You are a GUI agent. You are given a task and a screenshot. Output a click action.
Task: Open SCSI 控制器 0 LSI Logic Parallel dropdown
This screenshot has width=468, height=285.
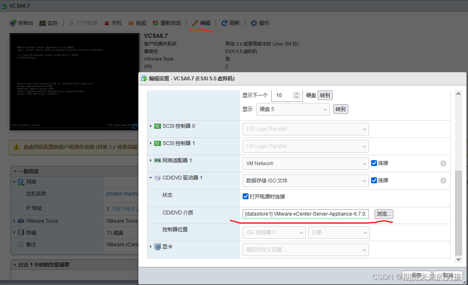(x=306, y=129)
